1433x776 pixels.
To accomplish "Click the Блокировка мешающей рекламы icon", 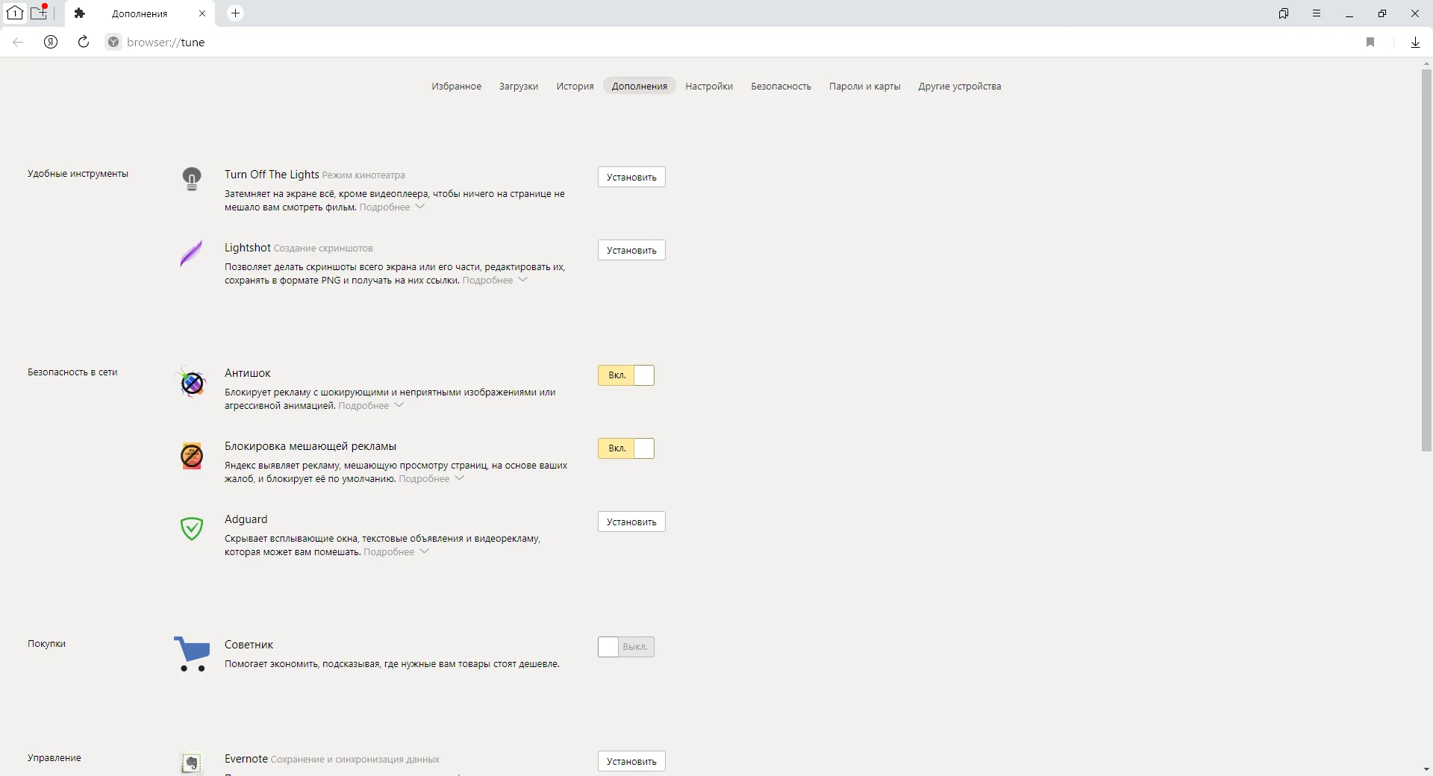I will click(x=192, y=455).
